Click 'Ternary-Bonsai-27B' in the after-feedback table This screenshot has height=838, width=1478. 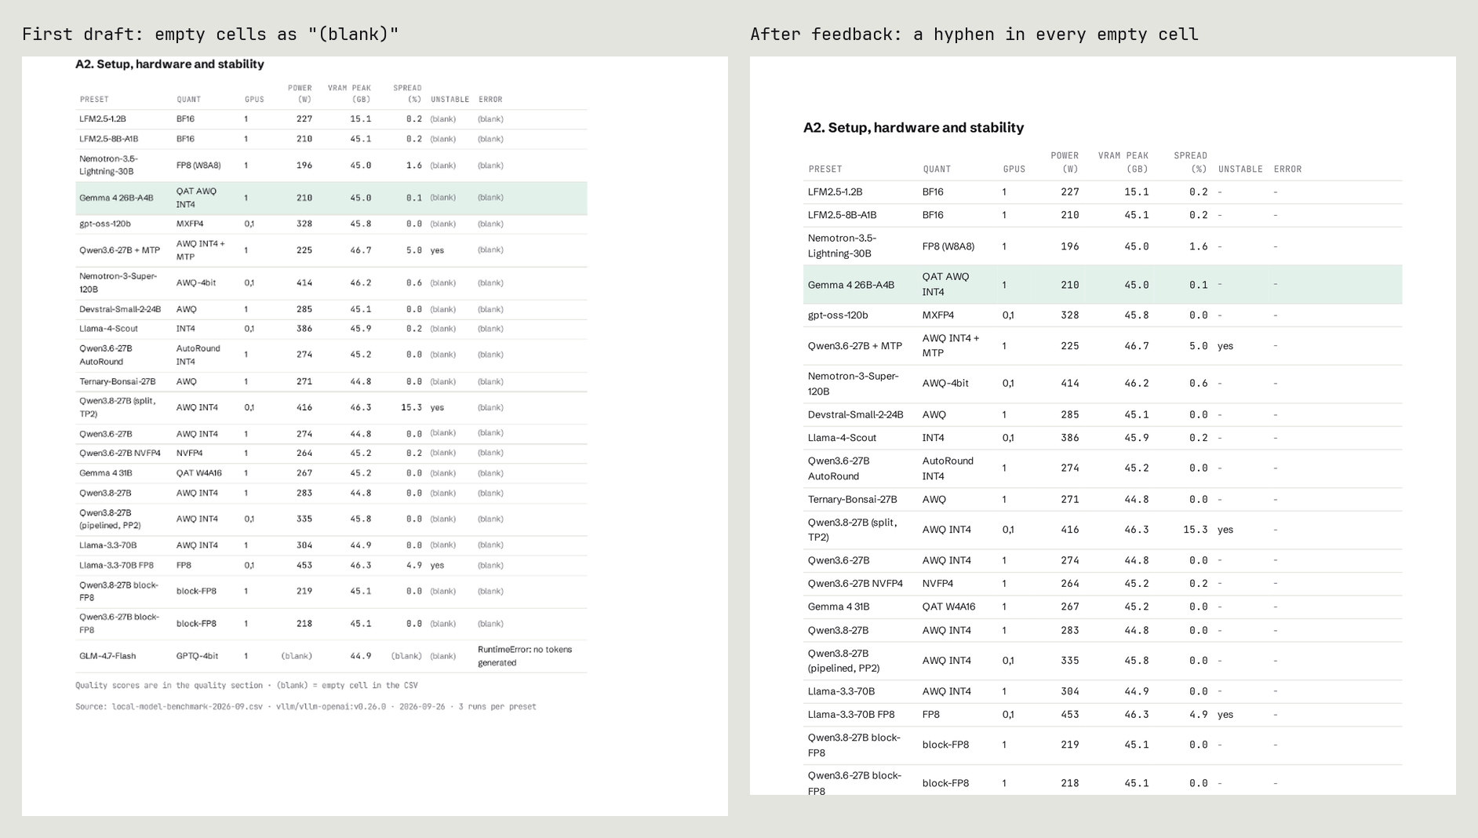click(x=852, y=500)
